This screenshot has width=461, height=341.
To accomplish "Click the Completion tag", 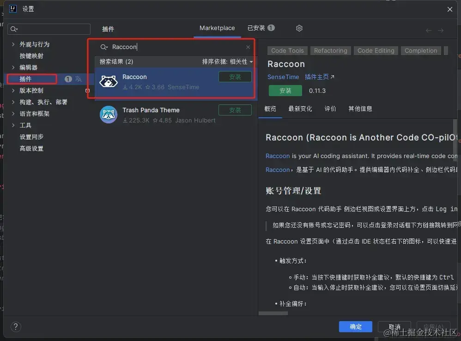I will point(421,51).
